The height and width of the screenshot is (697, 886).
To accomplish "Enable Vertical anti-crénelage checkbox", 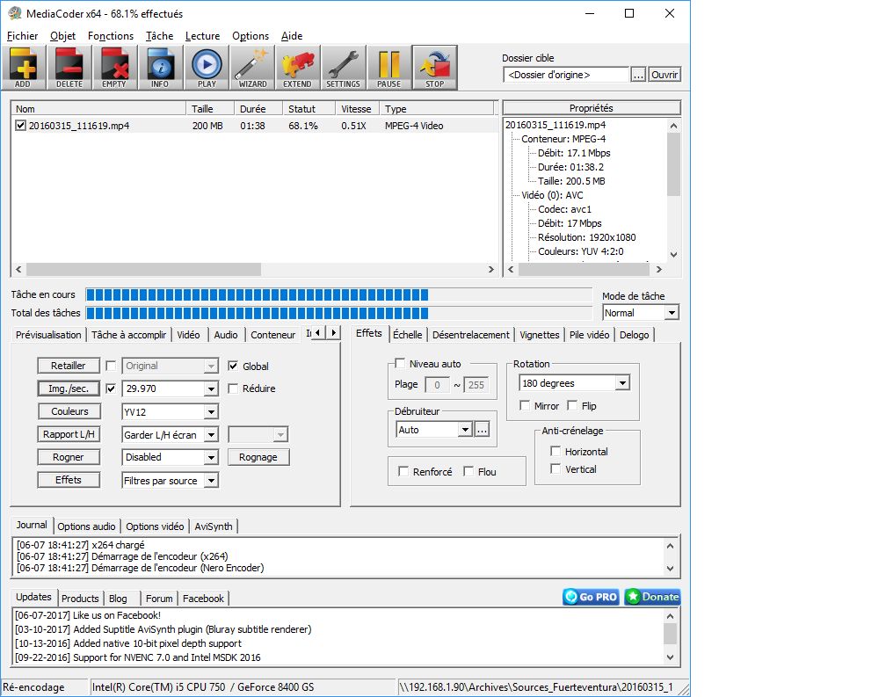I will (556, 468).
